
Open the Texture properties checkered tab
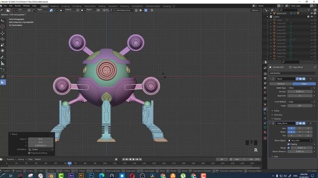pos(265,138)
